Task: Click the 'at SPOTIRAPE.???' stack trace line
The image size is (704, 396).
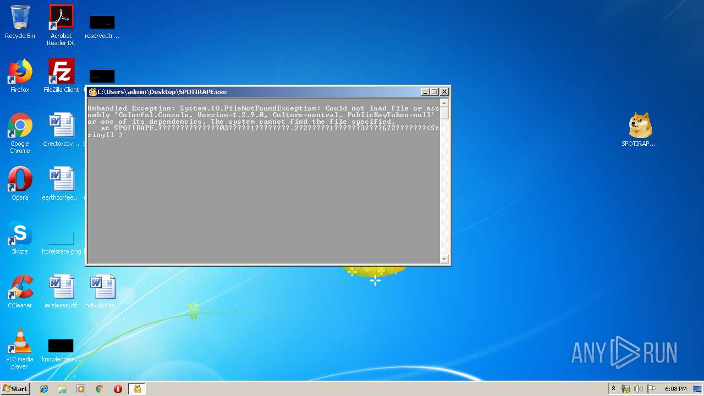Action: 270,128
